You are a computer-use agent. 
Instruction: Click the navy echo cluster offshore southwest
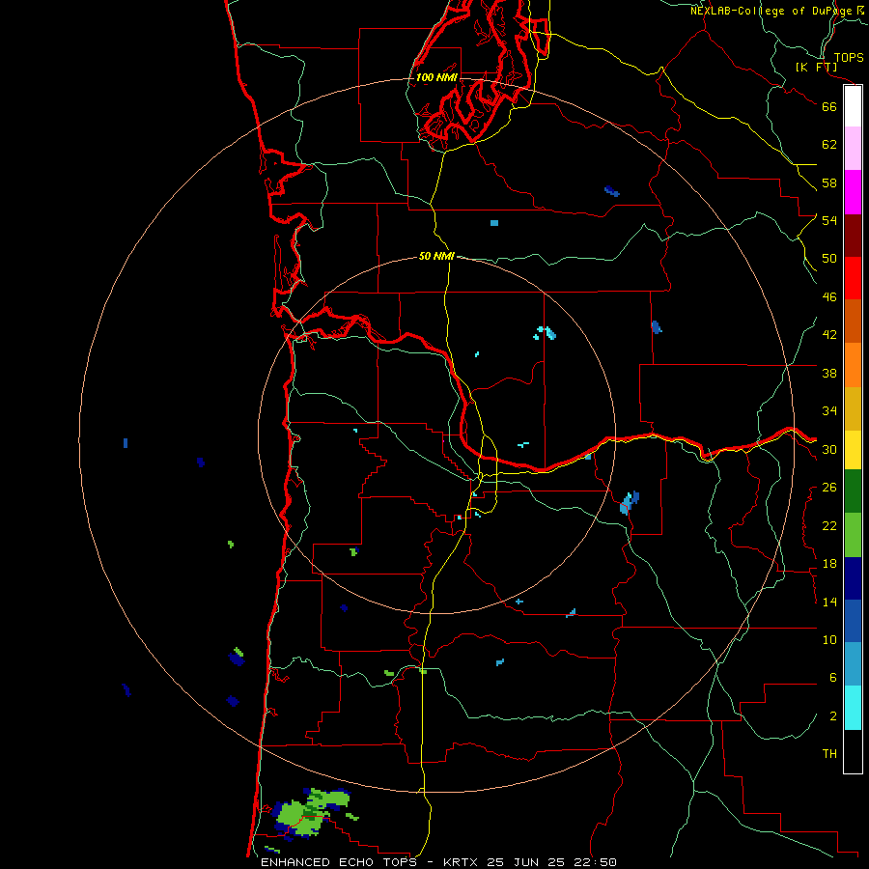click(x=237, y=659)
